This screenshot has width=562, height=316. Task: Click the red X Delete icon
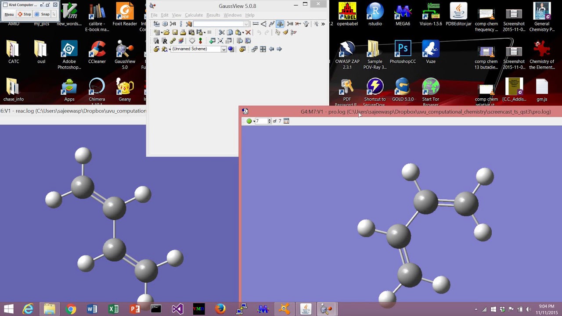248,32
